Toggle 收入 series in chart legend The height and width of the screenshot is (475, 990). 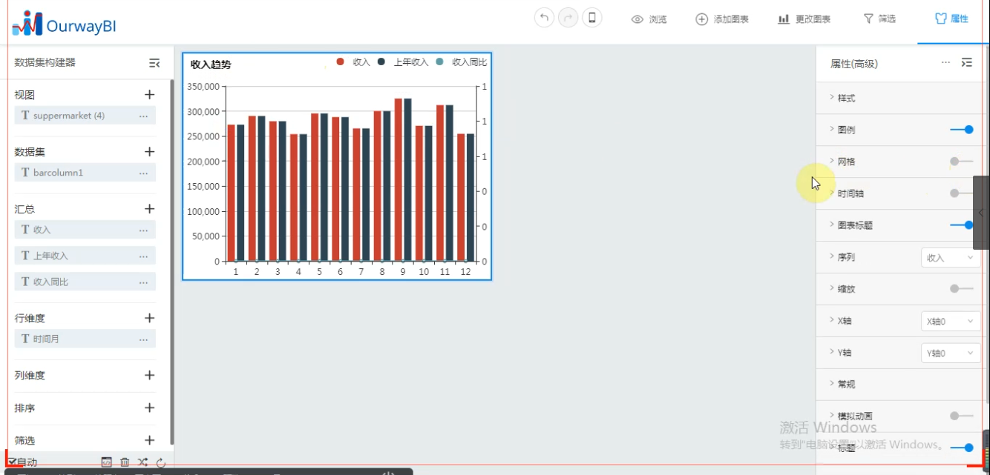pyautogui.click(x=353, y=62)
